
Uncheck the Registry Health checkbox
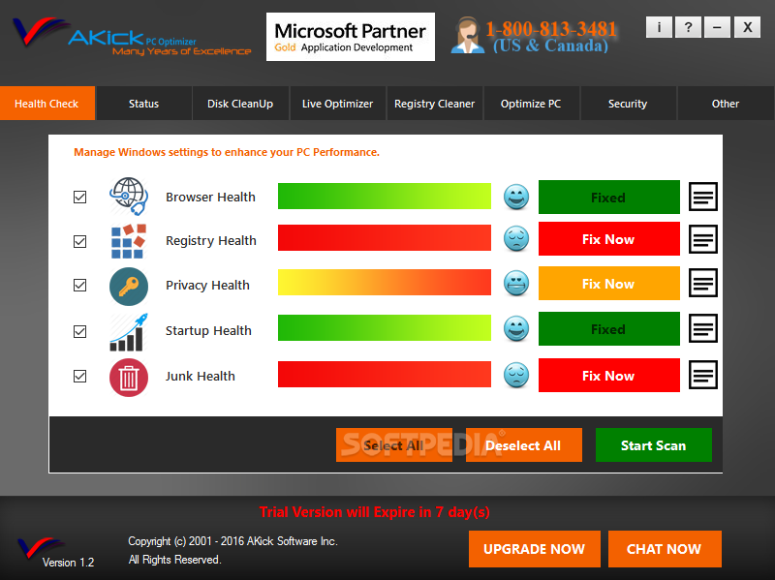click(x=80, y=241)
